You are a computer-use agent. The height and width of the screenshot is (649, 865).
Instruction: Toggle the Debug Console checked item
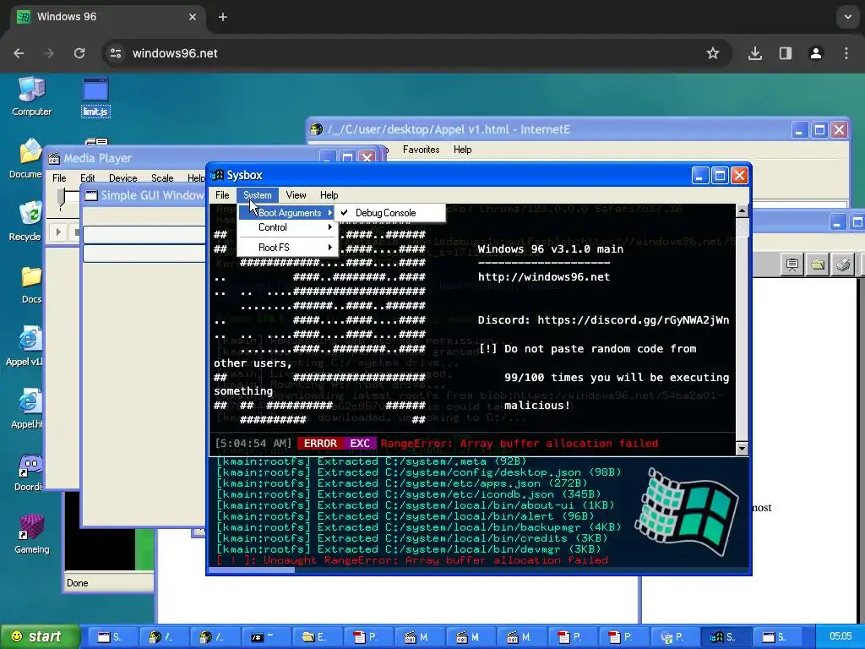point(389,212)
